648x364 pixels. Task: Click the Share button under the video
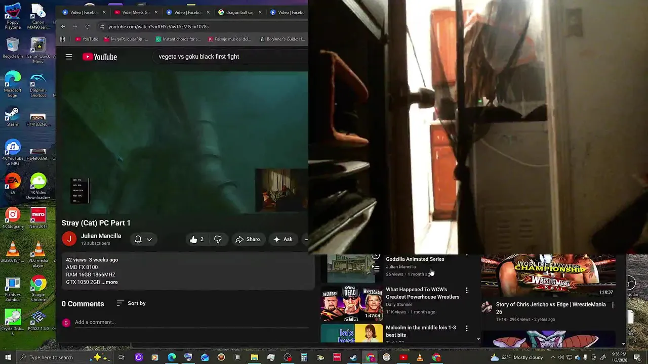248,239
